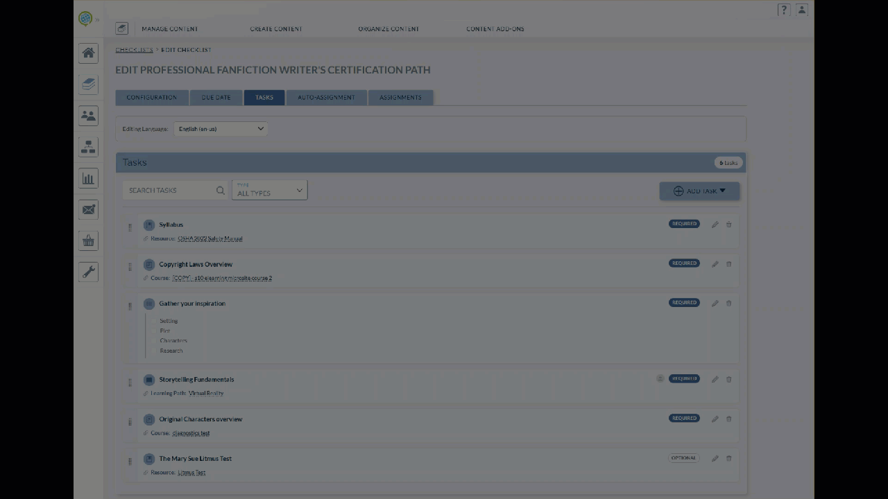Open the Reports bar chart sidebar icon
This screenshot has width=888, height=499.
coord(88,179)
